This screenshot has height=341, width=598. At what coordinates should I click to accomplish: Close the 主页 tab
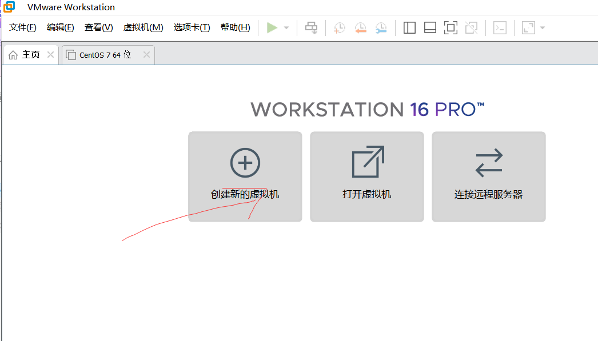(x=50, y=55)
